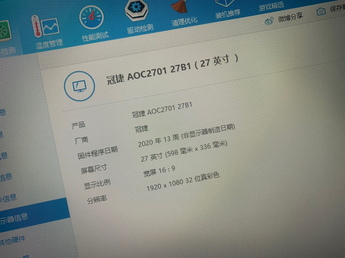Click the camera screenshot icon
345x258 pixels.
(x=321, y=11)
